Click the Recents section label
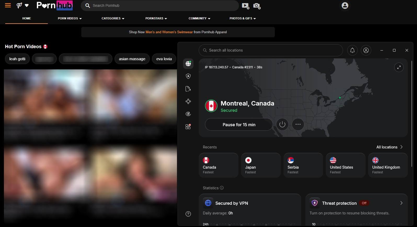The image size is (417, 227). click(210, 147)
